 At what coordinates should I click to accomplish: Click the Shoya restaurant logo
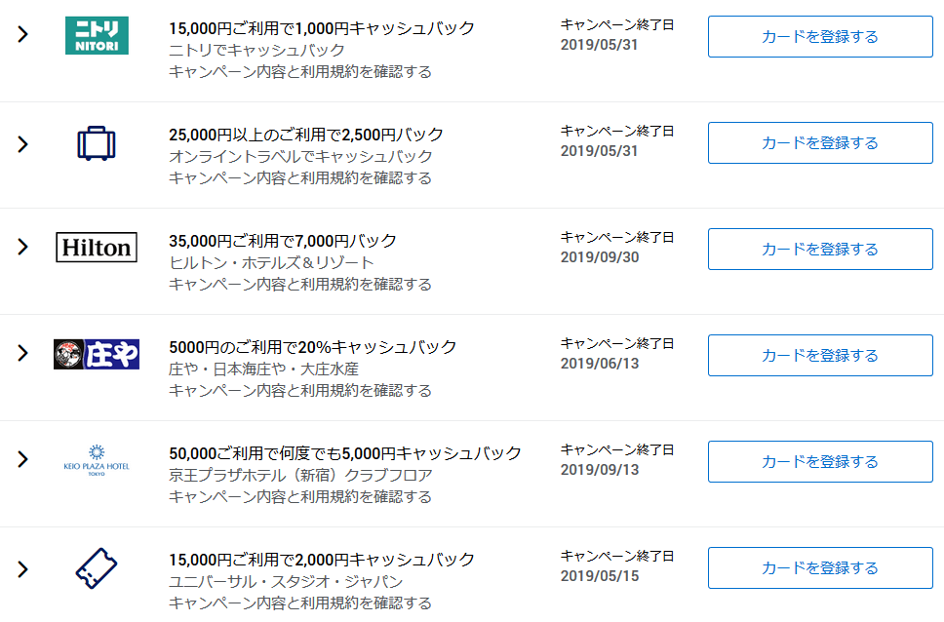coord(97,354)
